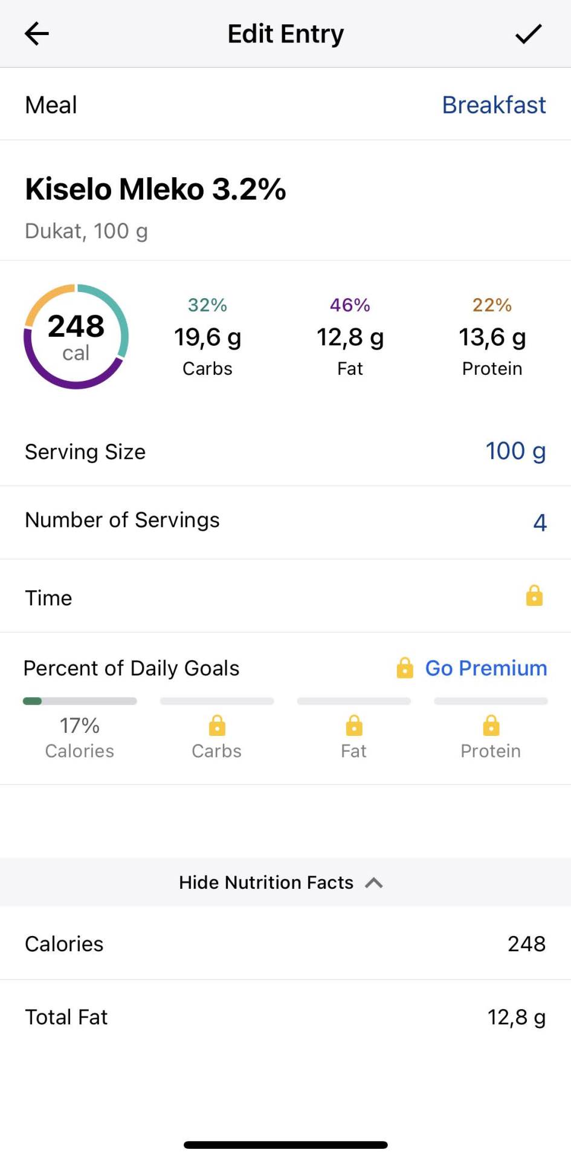
Task: Tap the Kiselo Mleko 3.2% food title
Action: (155, 189)
